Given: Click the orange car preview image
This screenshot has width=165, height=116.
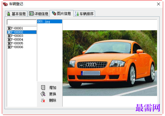Looking at the screenshot, I should point(110,63).
